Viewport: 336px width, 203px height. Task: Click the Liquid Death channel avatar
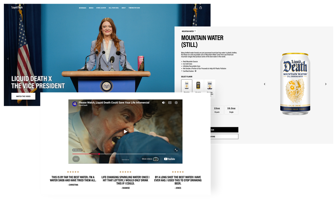[74, 104]
